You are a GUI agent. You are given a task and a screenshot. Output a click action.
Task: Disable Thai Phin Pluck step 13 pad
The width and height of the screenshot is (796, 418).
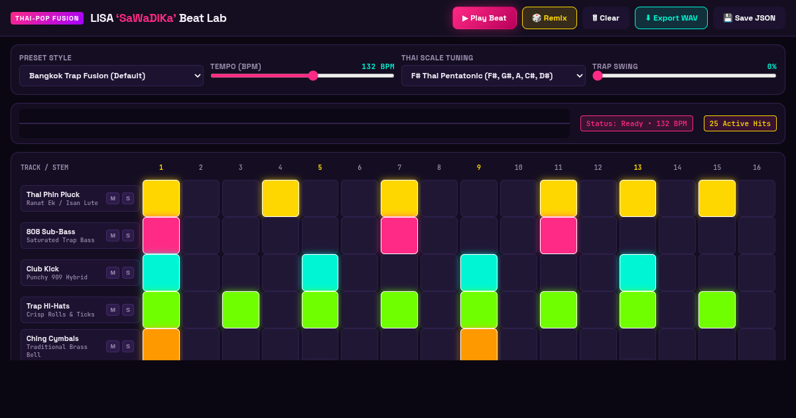[637, 198]
